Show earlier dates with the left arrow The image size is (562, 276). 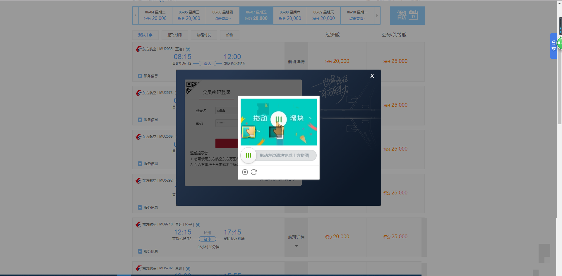pyautogui.click(x=135, y=15)
